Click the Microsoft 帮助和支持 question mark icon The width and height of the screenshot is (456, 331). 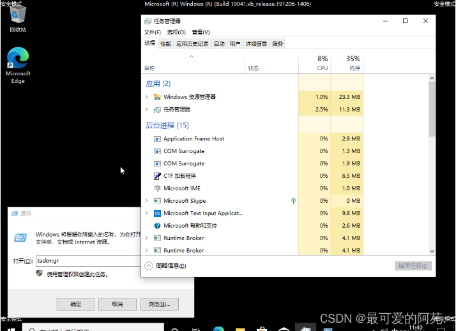click(x=157, y=226)
